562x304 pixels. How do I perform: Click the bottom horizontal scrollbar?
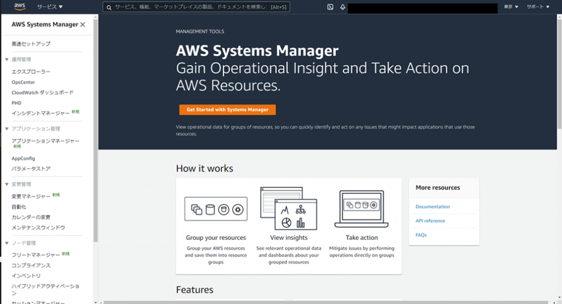325,302
